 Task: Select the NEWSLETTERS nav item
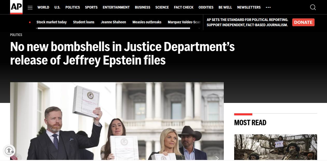pos(249,7)
